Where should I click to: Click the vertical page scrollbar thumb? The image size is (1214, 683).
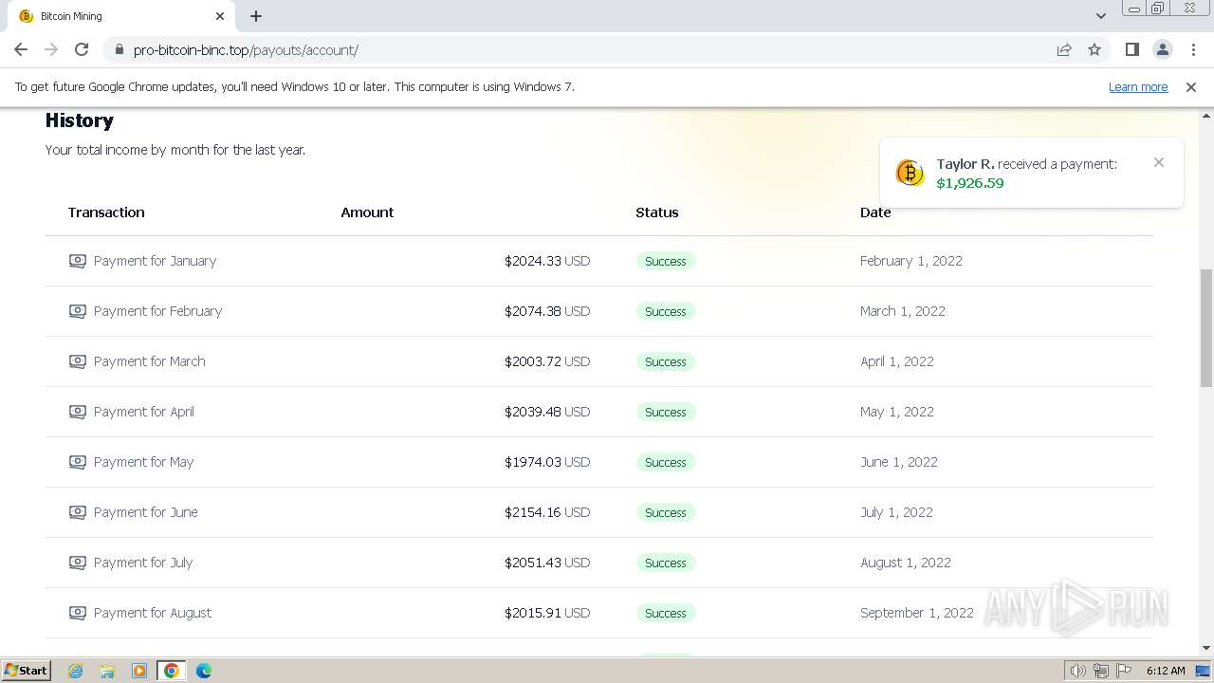click(1206, 327)
